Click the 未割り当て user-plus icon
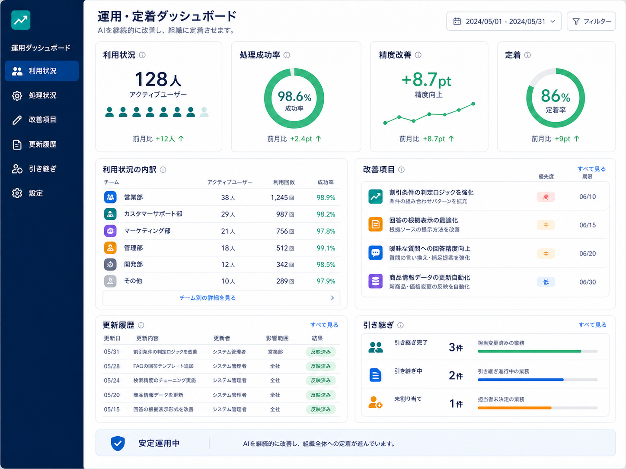 point(375,402)
